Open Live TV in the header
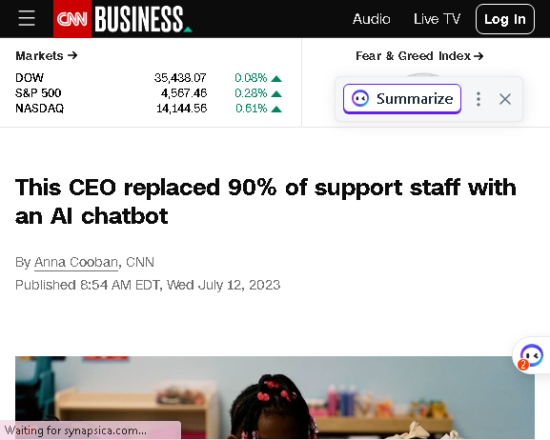 [x=437, y=19]
